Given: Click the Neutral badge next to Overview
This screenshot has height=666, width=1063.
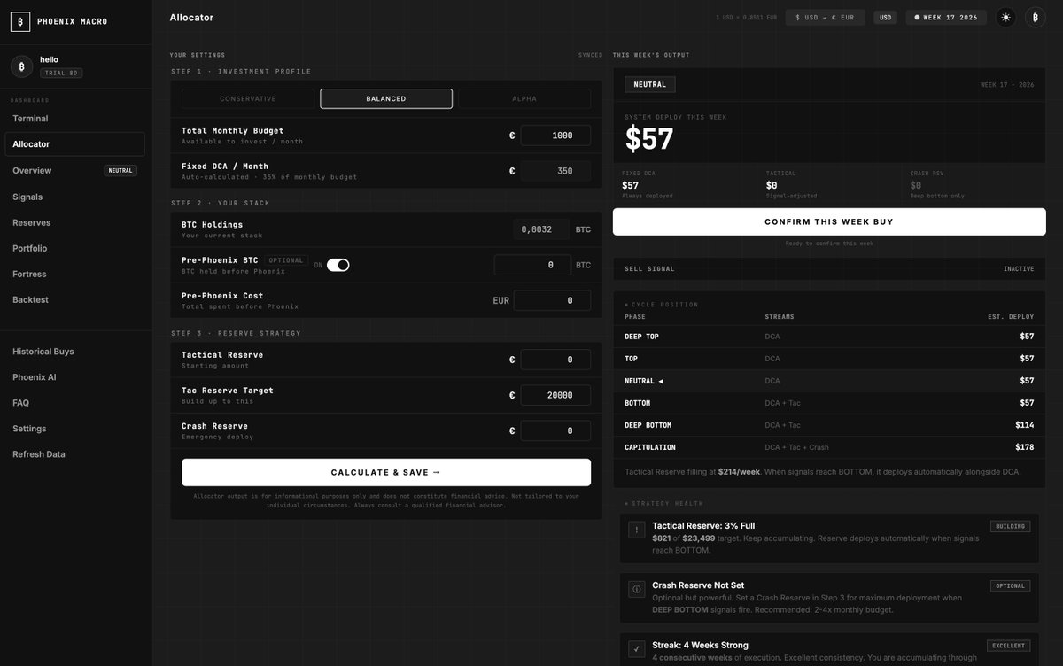Looking at the screenshot, I should point(120,170).
